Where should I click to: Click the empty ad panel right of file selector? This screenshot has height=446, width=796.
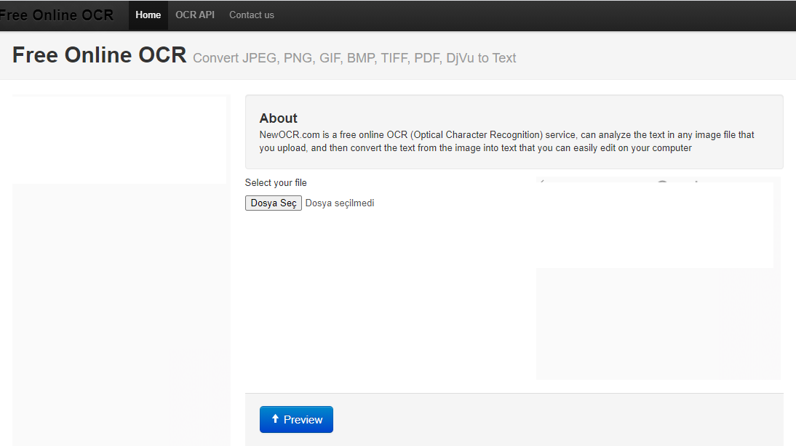click(x=655, y=224)
